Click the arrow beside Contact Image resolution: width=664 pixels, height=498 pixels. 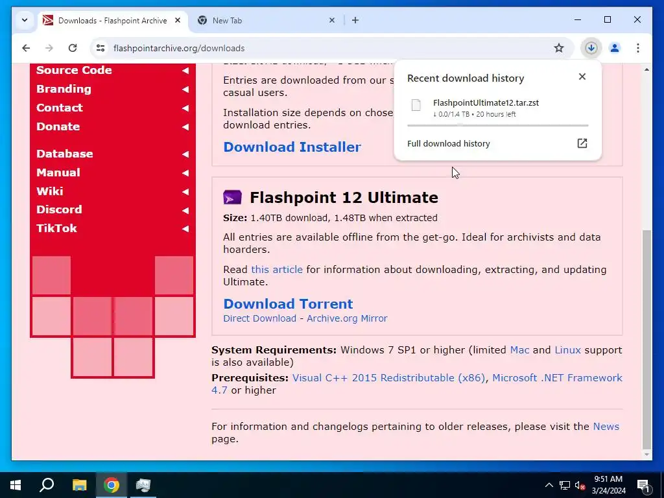[185, 108]
